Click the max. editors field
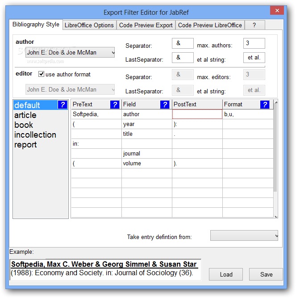This screenshot has width=296, height=298. click(254, 75)
